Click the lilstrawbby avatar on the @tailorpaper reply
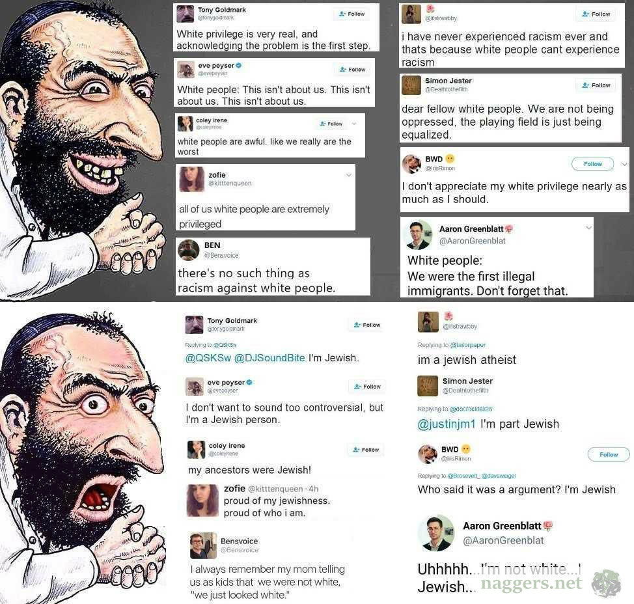 pyautogui.click(x=428, y=322)
